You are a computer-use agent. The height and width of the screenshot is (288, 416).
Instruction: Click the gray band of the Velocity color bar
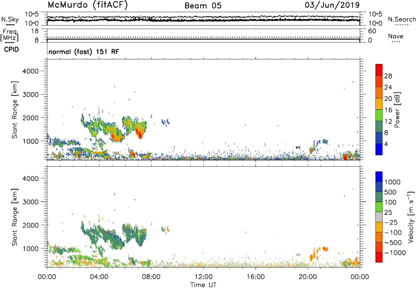[x=379, y=217]
